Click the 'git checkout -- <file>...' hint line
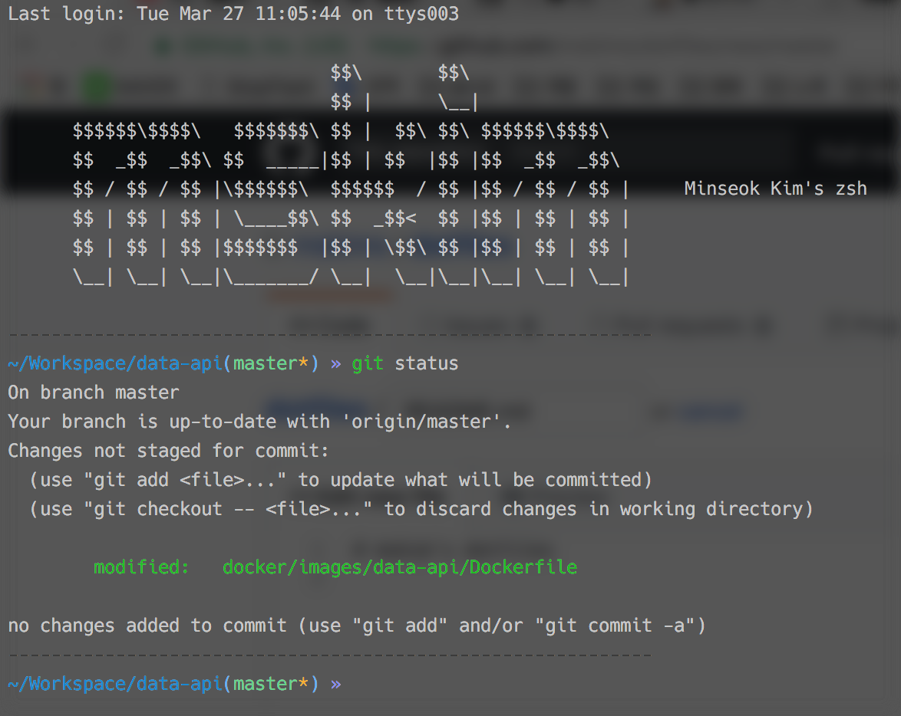Viewport: 901px width, 716px height. (421, 509)
